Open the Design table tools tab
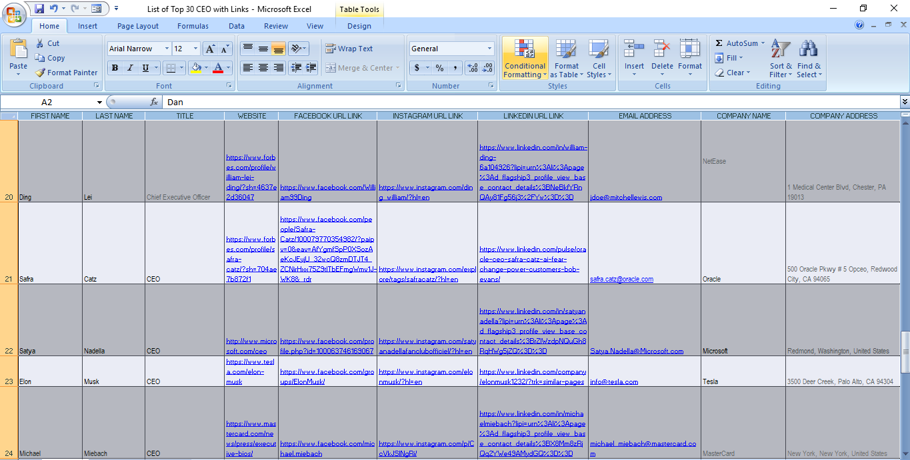 pyautogui.click(x=359, y=26)
